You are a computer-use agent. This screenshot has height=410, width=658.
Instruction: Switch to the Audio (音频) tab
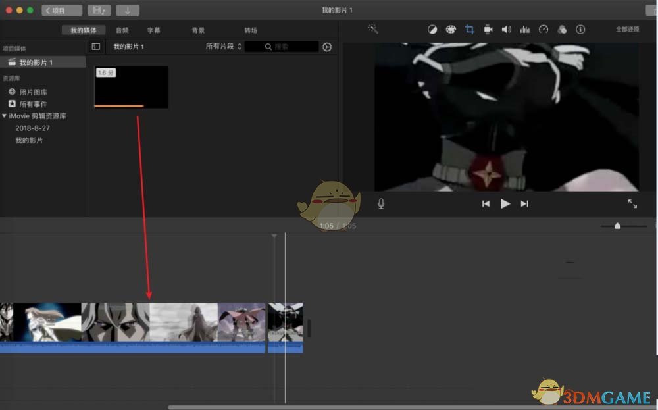tap(122, 30)
